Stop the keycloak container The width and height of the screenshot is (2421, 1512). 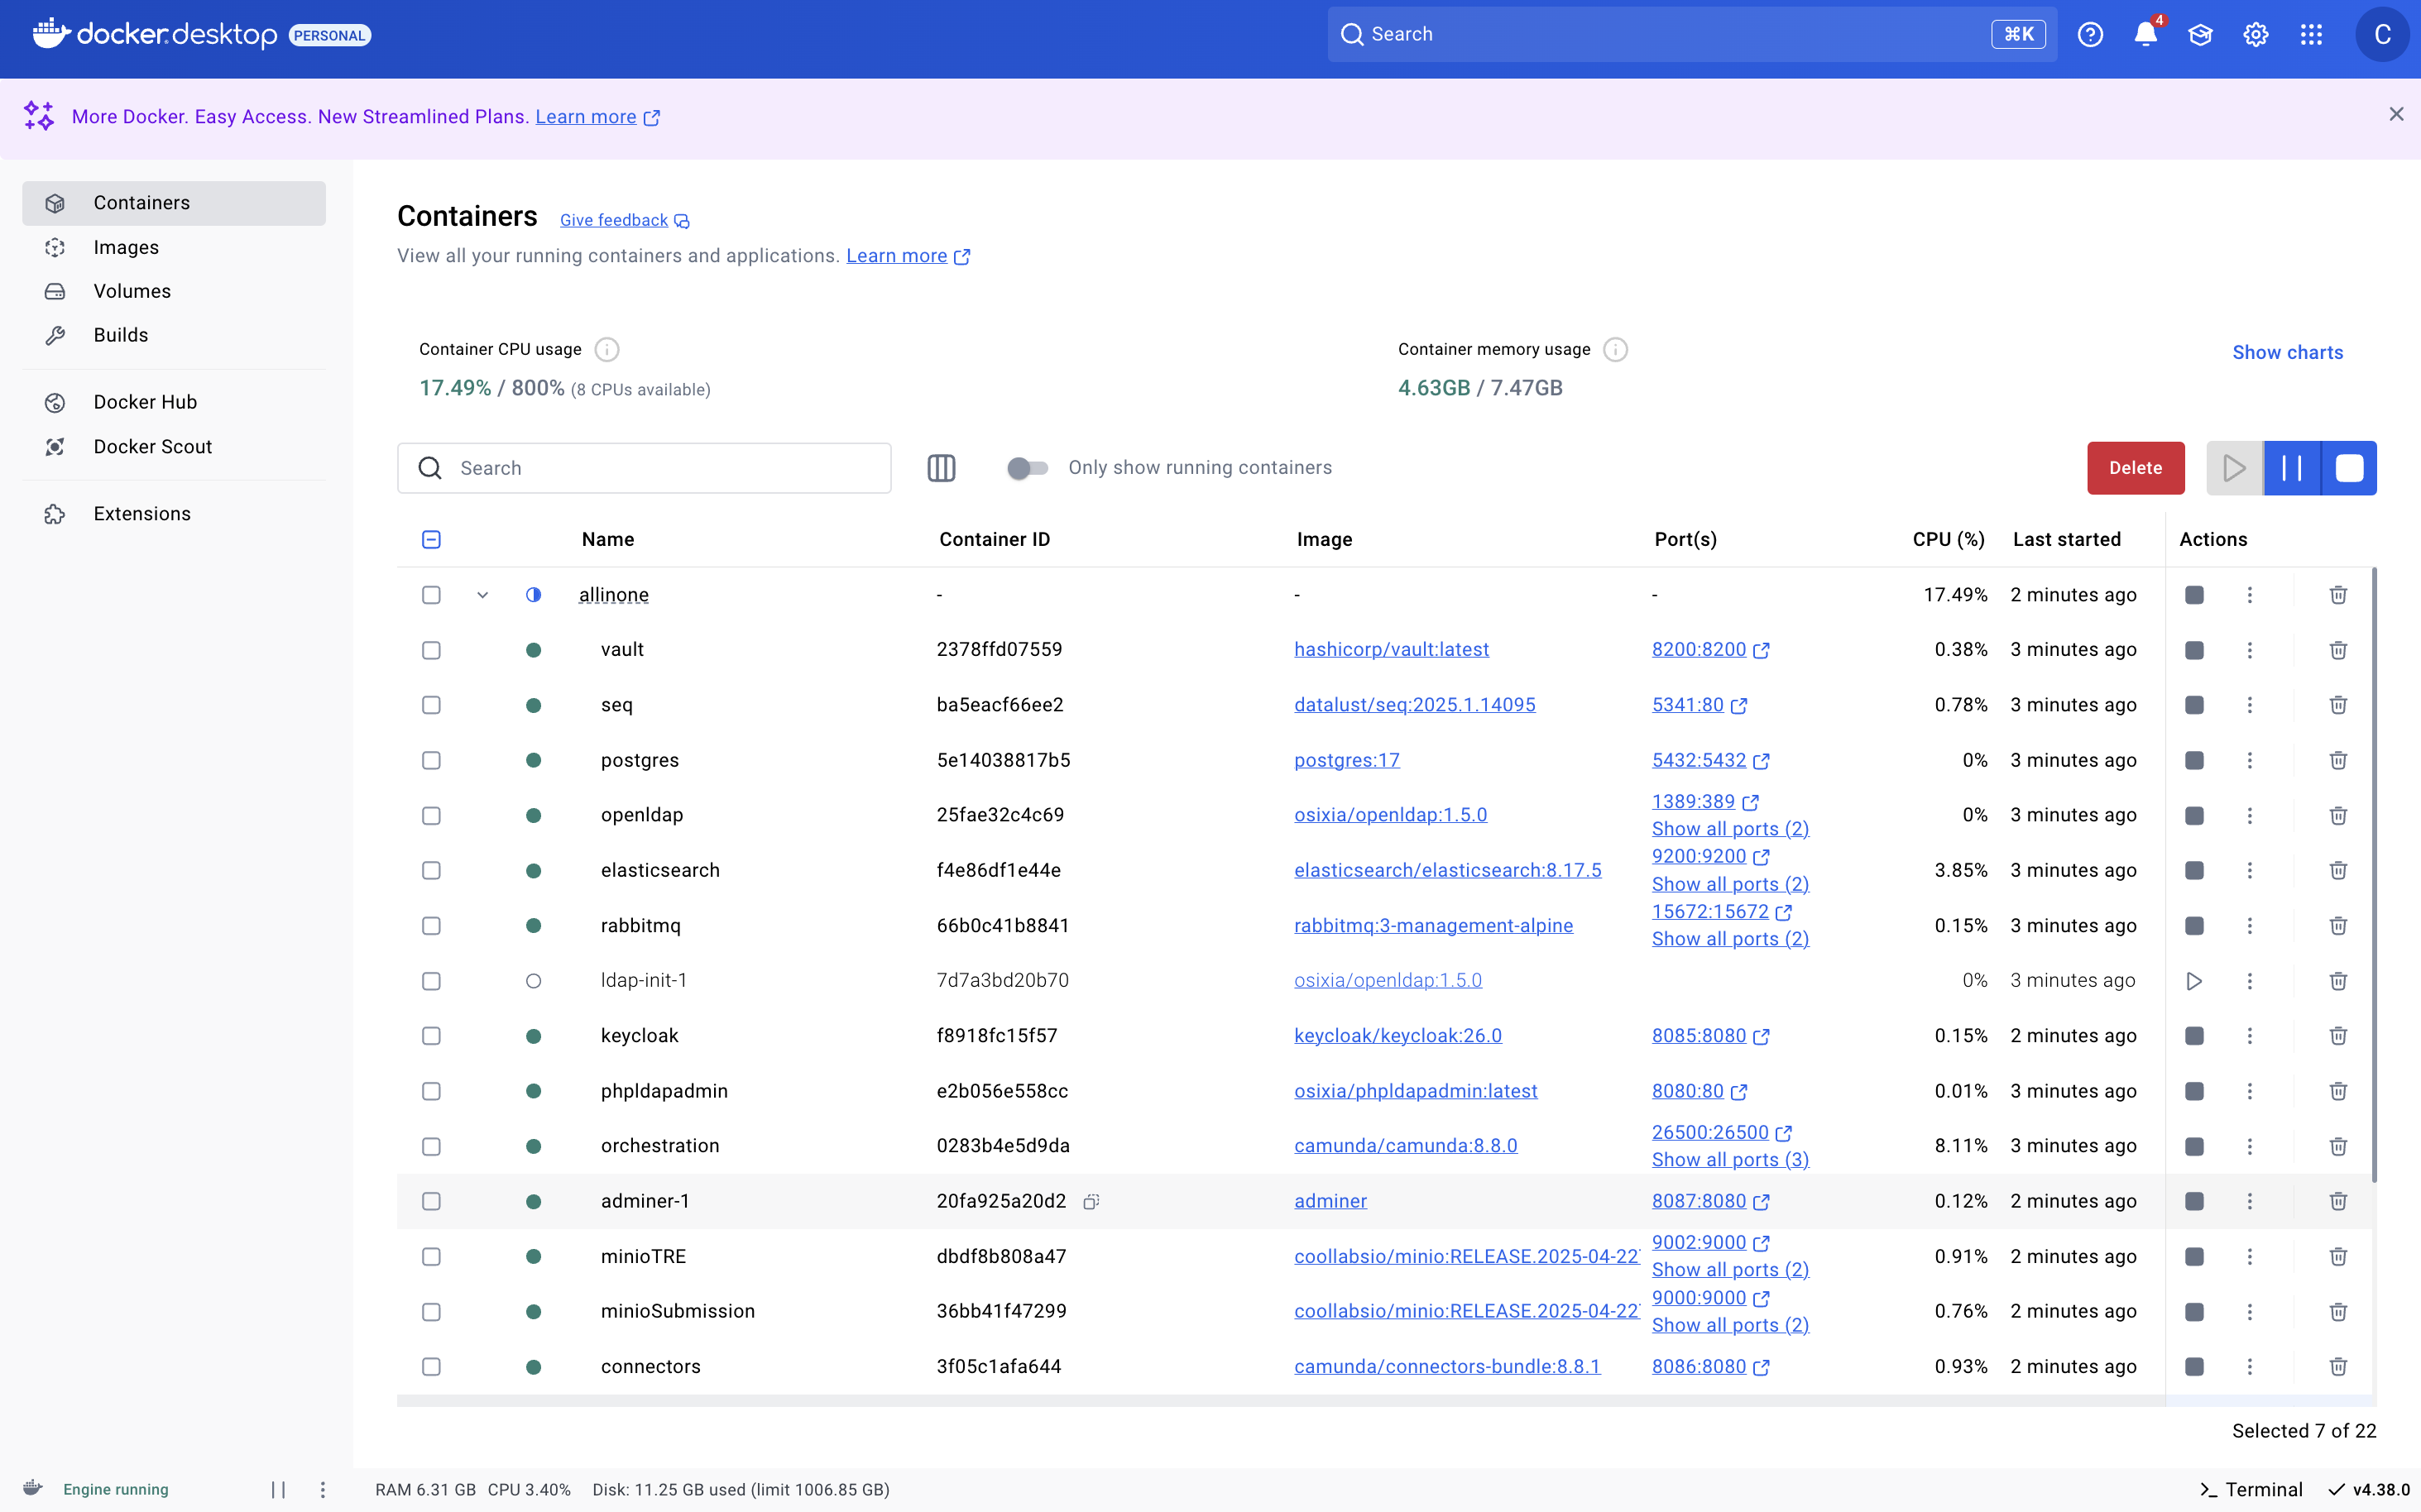(2194, 1036)
